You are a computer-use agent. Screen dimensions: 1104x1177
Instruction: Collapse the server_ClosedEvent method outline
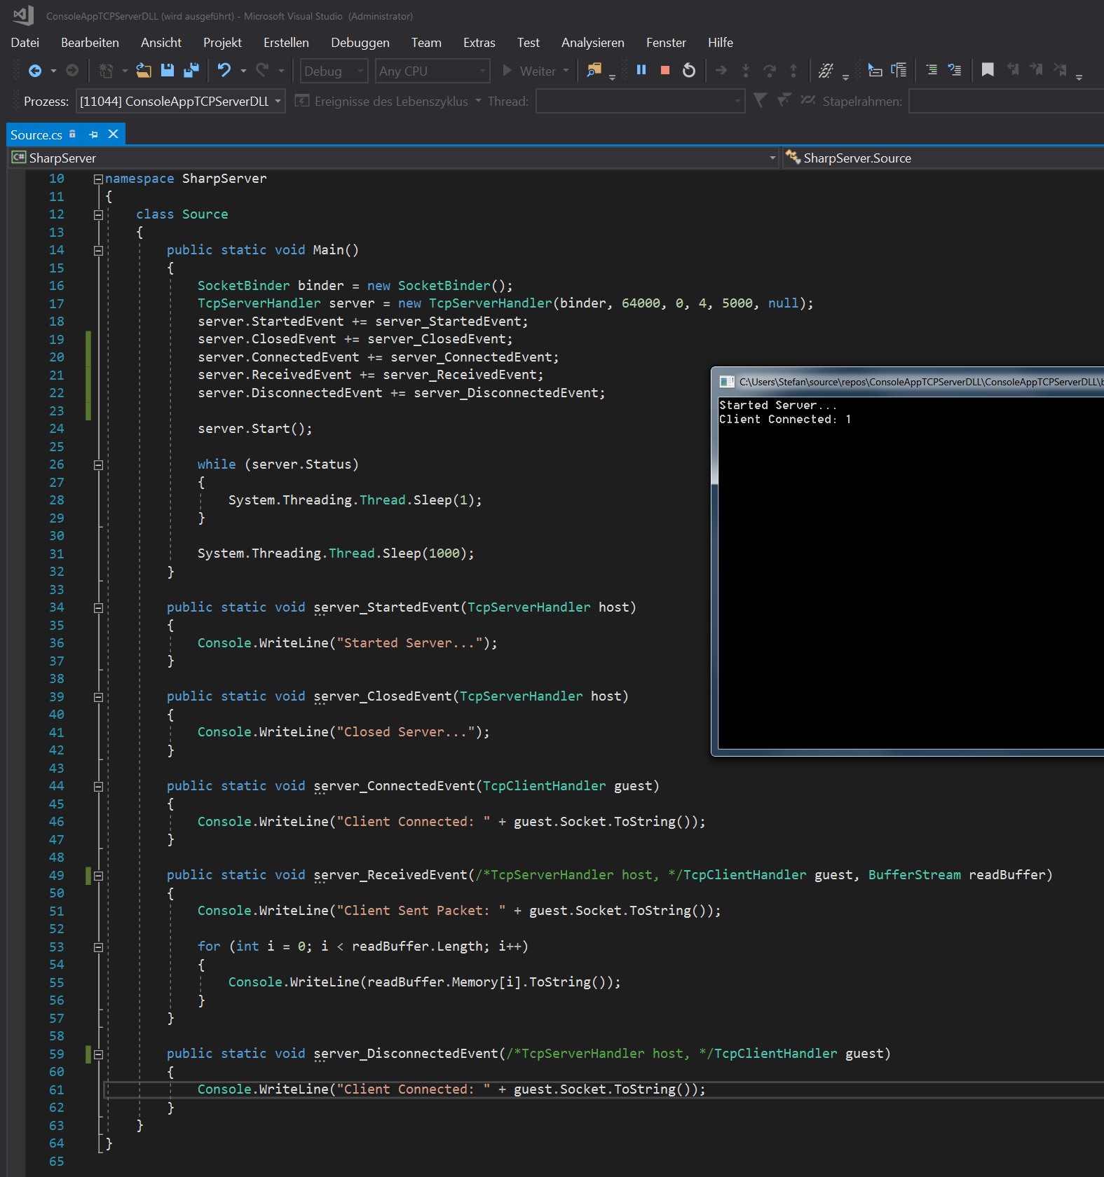pos(98,697)
